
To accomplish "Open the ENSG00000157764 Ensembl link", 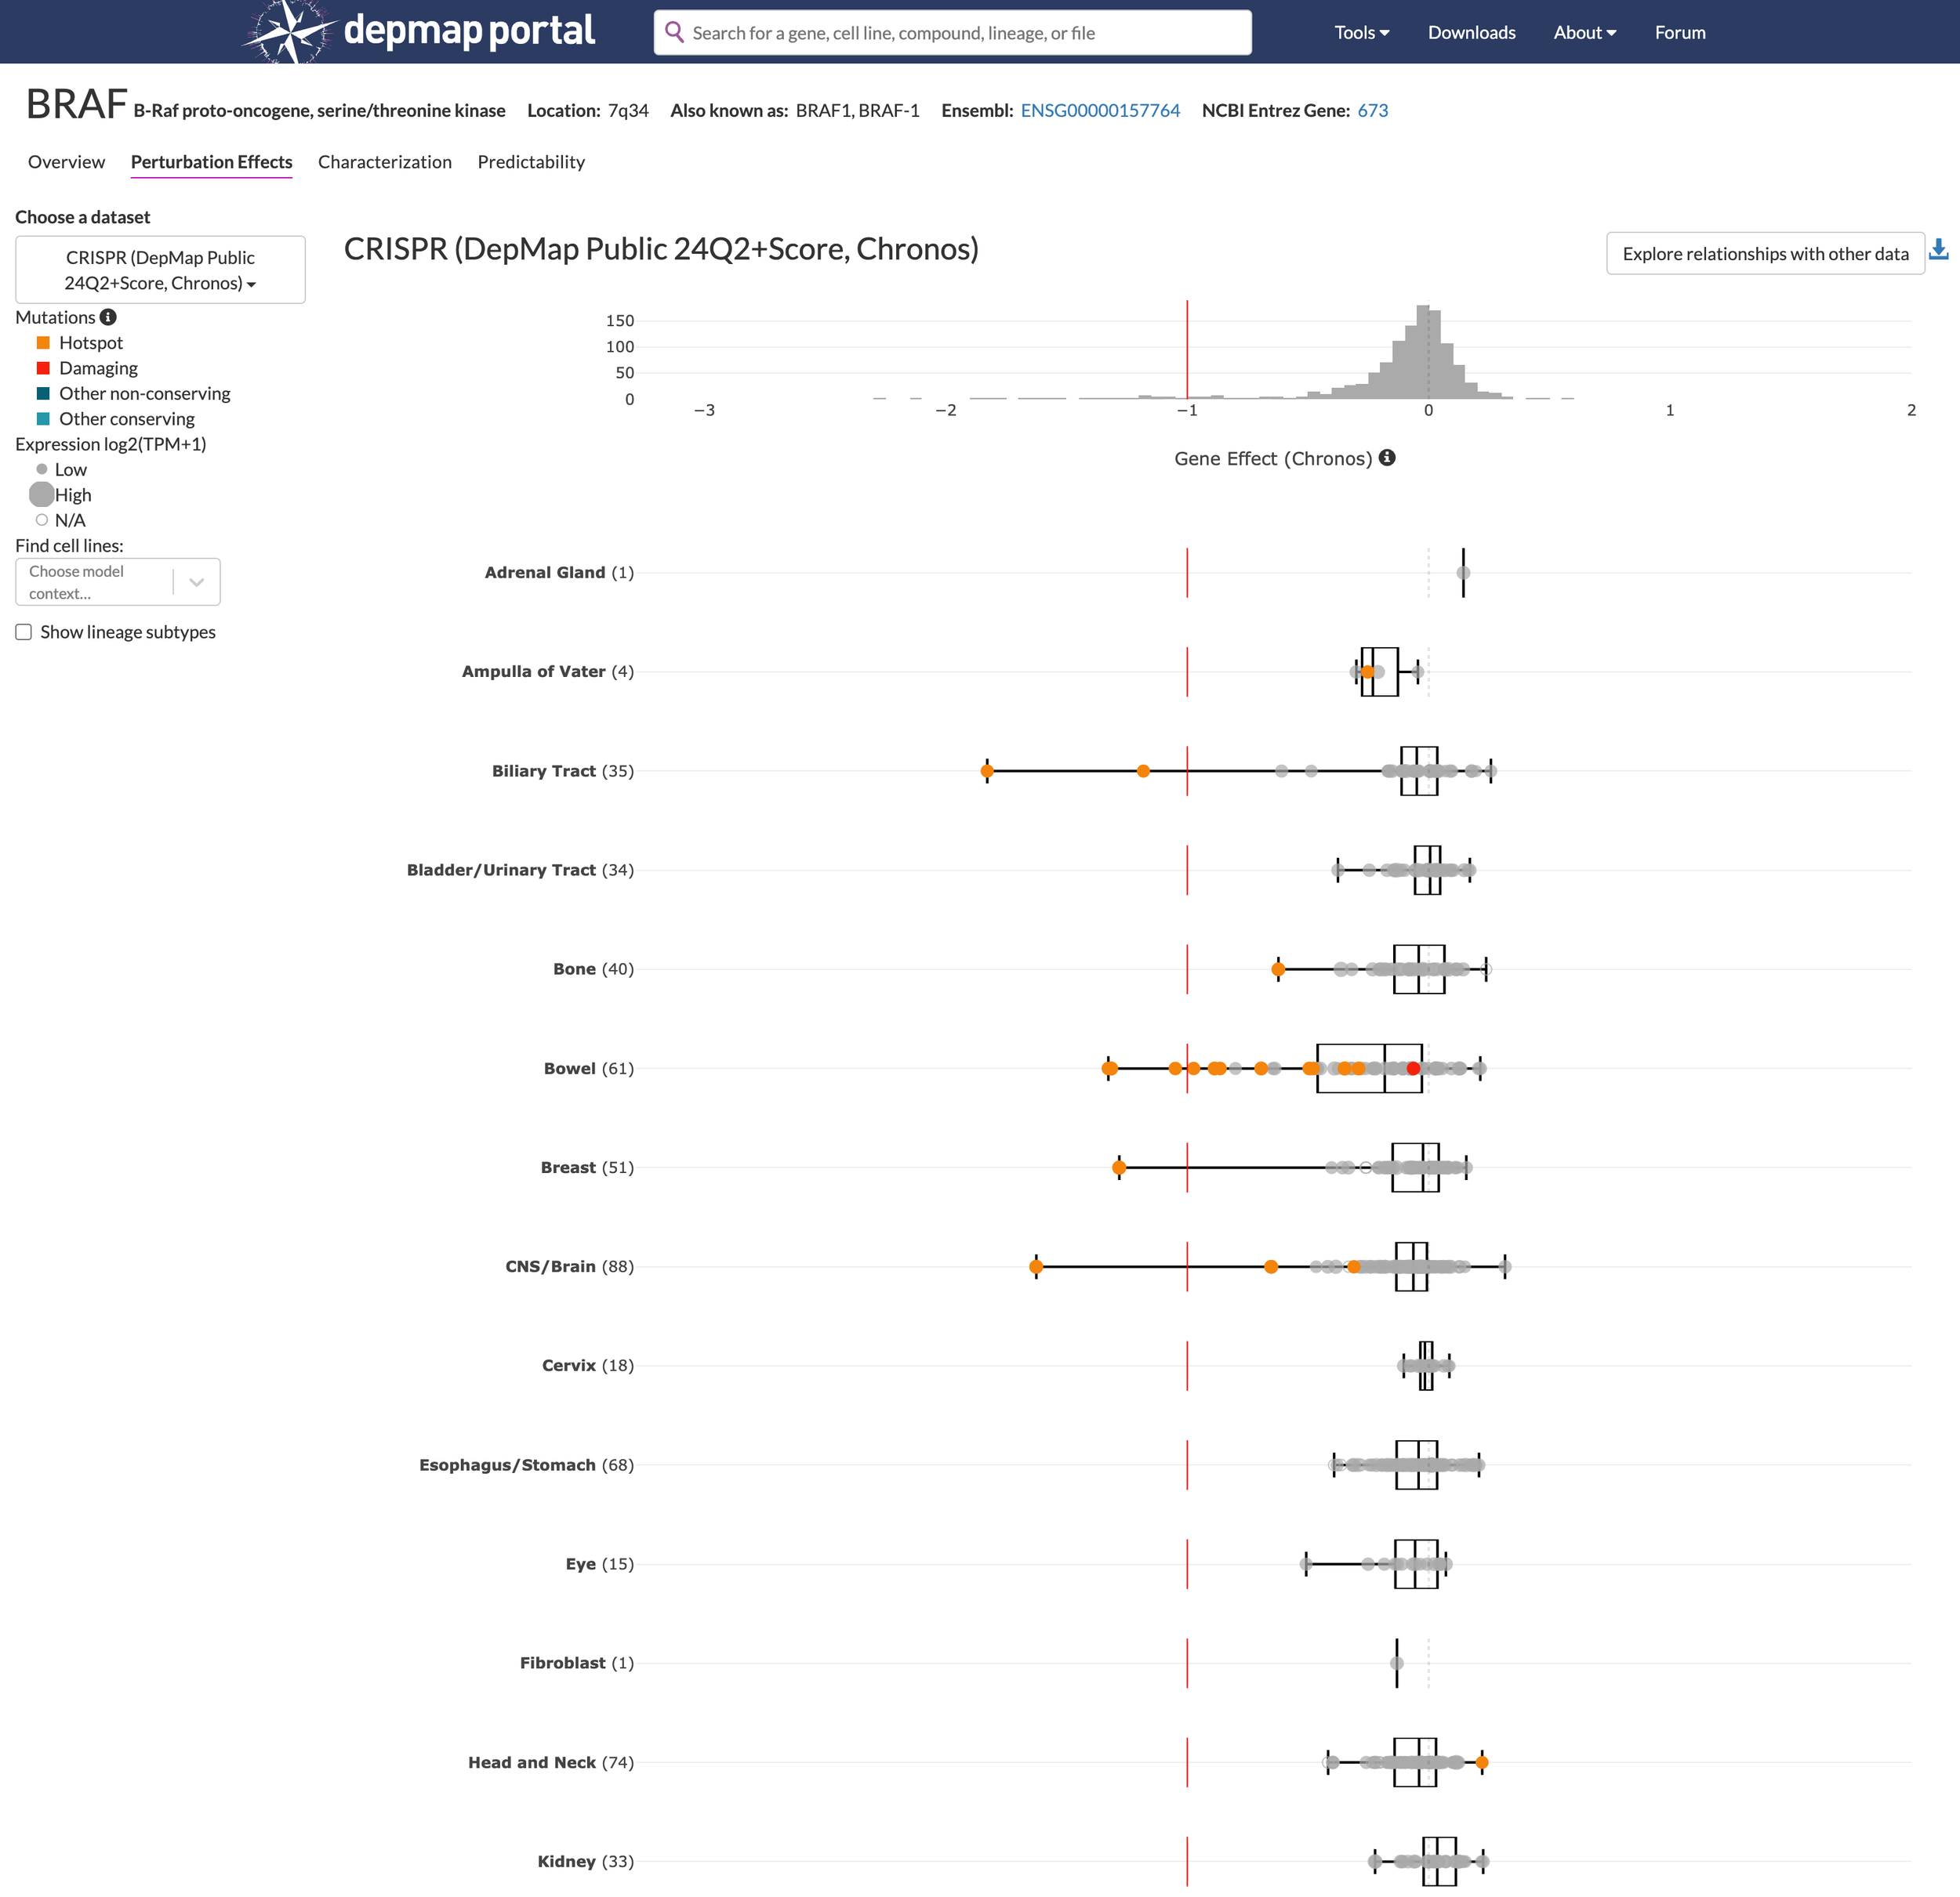I will (1099, 110).
